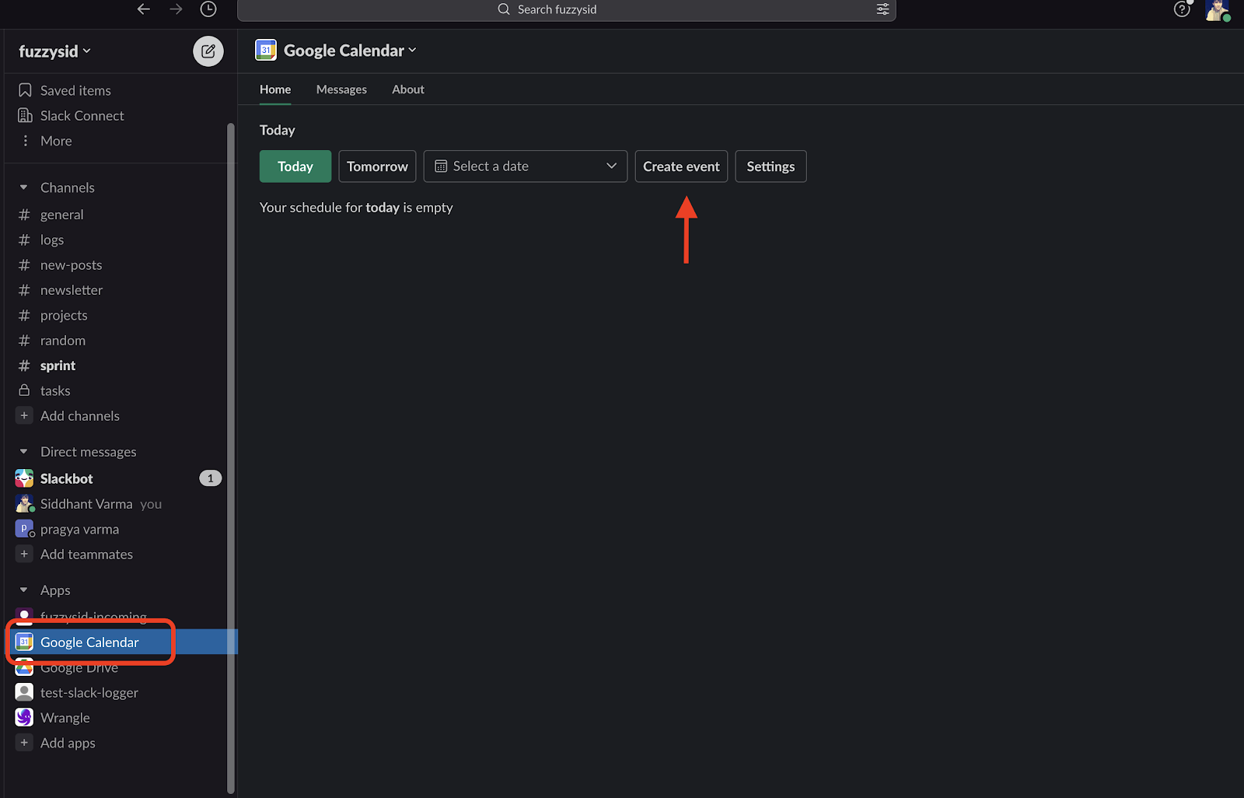Image resolution: width=1244 pixels, height=798 pixels.
Task: Open the help question mark icon
Action: 1182,9
